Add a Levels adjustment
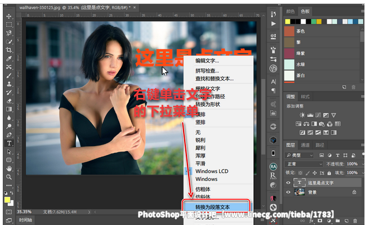 310,115
